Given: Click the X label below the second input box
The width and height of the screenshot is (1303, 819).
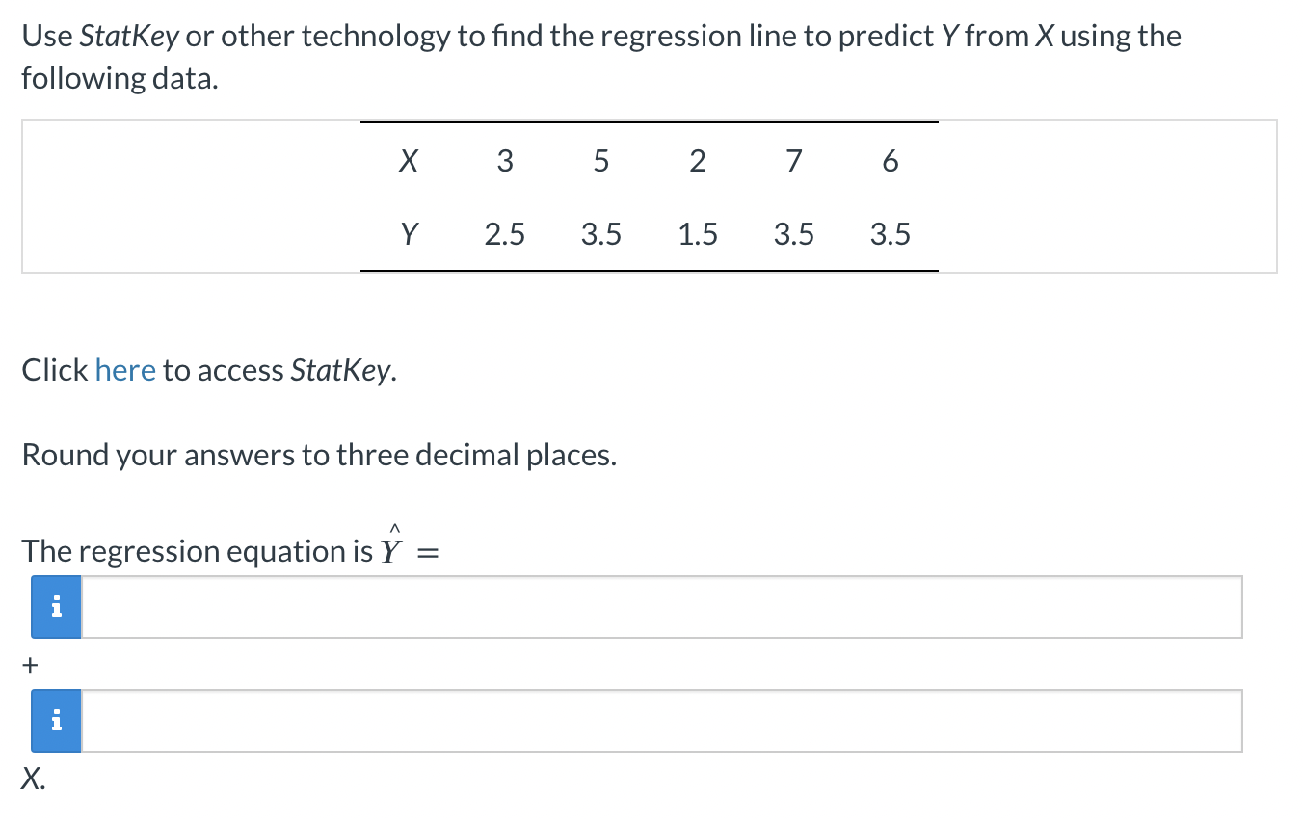Looking at the screenshot, I should coord(30,779).
